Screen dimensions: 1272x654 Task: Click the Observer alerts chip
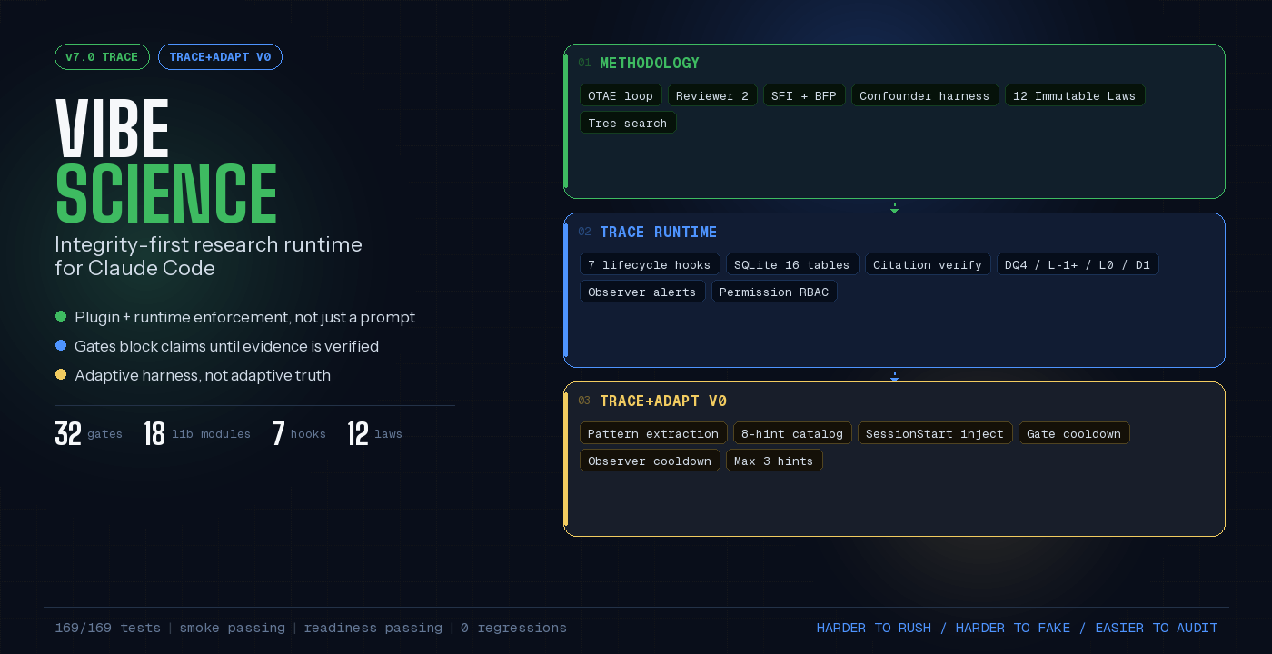[x=642, y=292]
